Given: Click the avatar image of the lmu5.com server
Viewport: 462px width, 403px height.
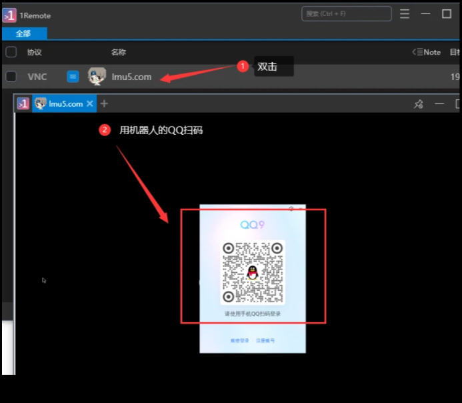Looking at the screenshot, I should tap(97, 76).
